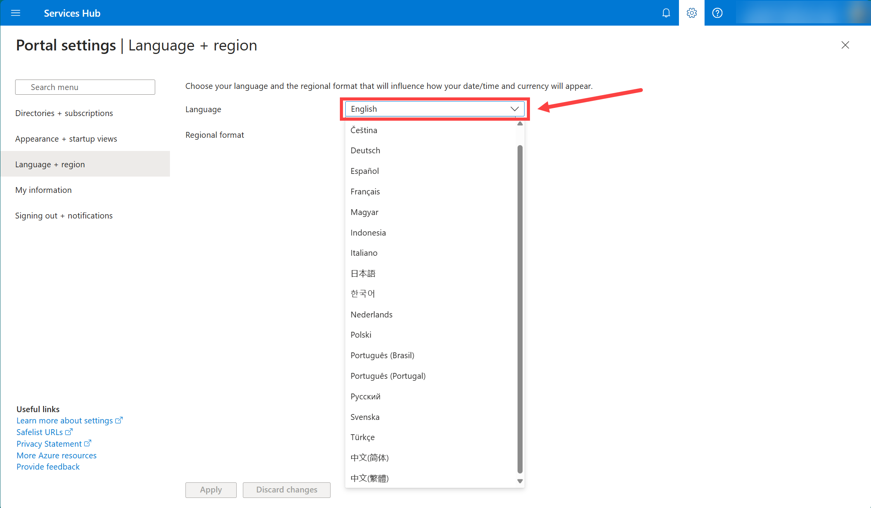Click the settings gear icon
Screen dimensions: 871x508
691,13
